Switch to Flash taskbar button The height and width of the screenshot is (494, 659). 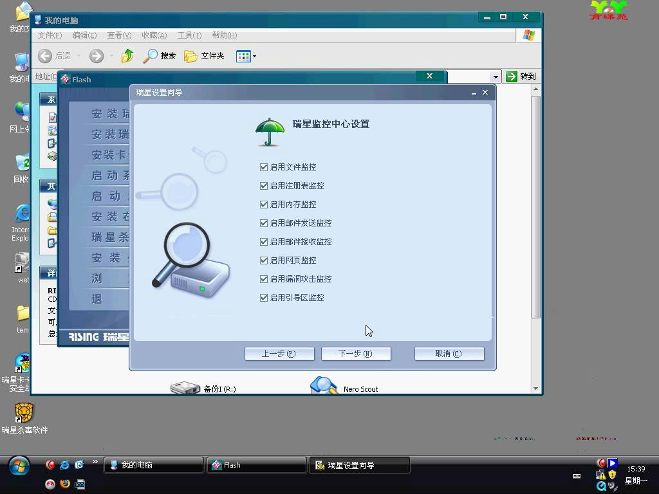[256, 465]
